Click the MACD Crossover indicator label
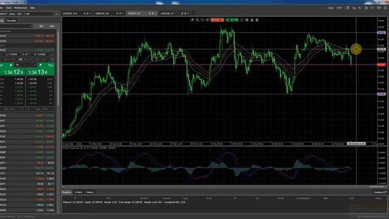 pyautogui.click(x=89, y=148)
